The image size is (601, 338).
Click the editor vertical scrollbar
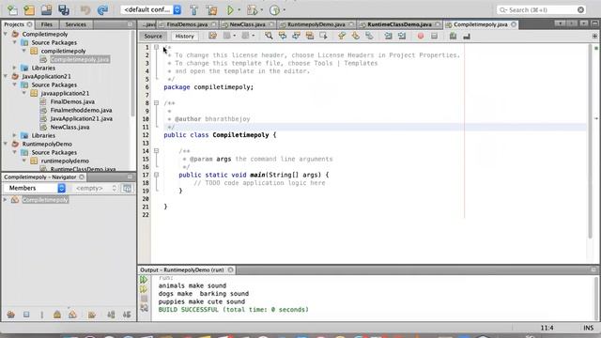click(591, 142)
